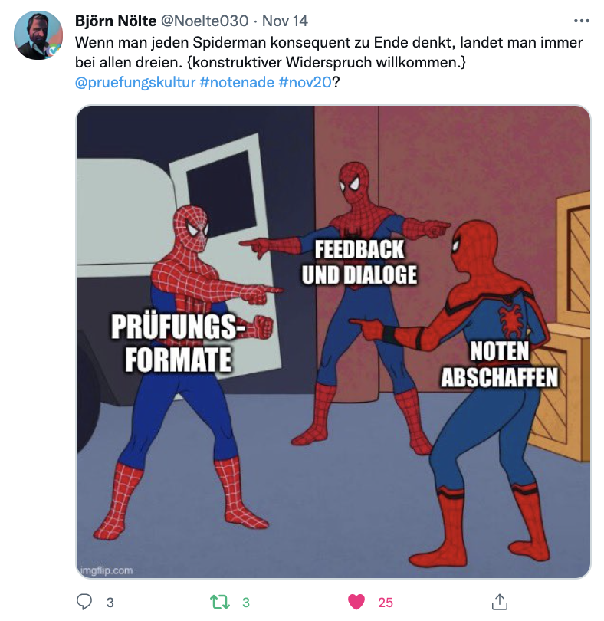This screenshot has height=621, width=604.
Task: Open the three-dot more options menu
Action: click(582, 21)
